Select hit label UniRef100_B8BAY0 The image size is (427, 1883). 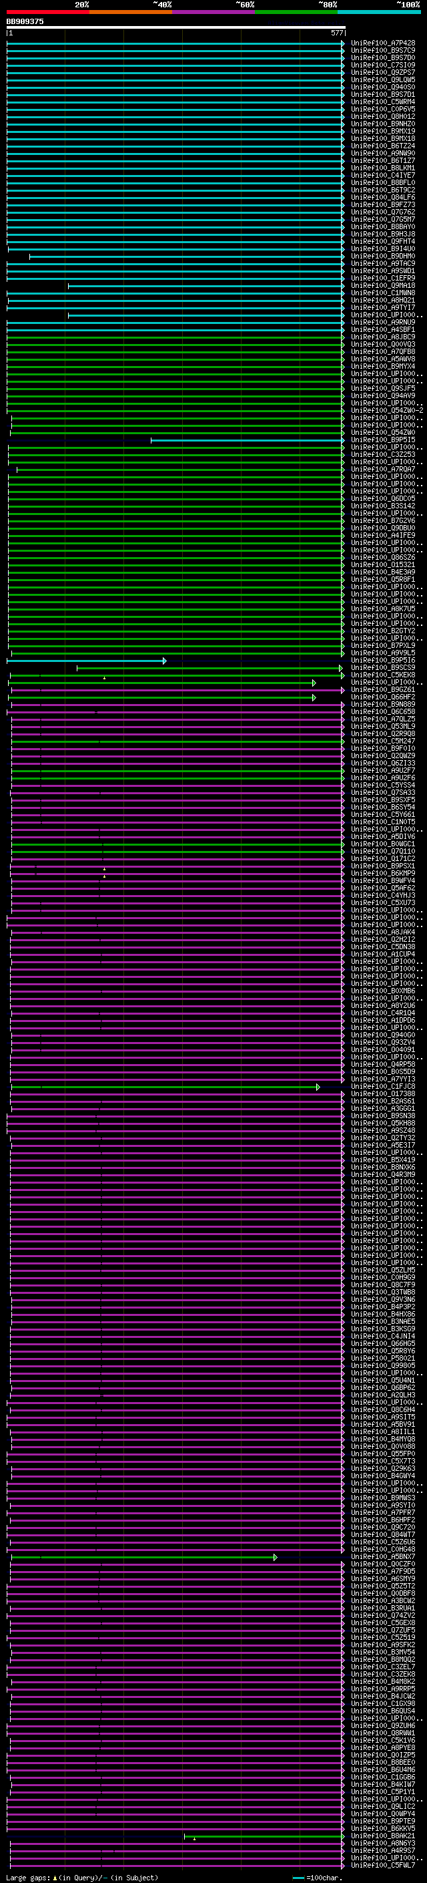[x=383, y=226]
